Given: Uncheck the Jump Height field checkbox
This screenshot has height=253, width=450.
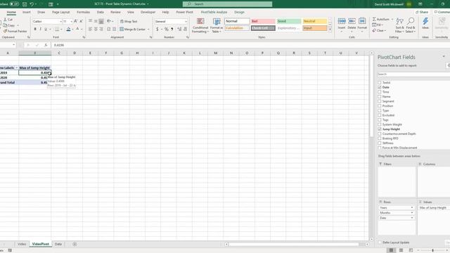Looking at the screenshot, I should [x=380, y=129].
